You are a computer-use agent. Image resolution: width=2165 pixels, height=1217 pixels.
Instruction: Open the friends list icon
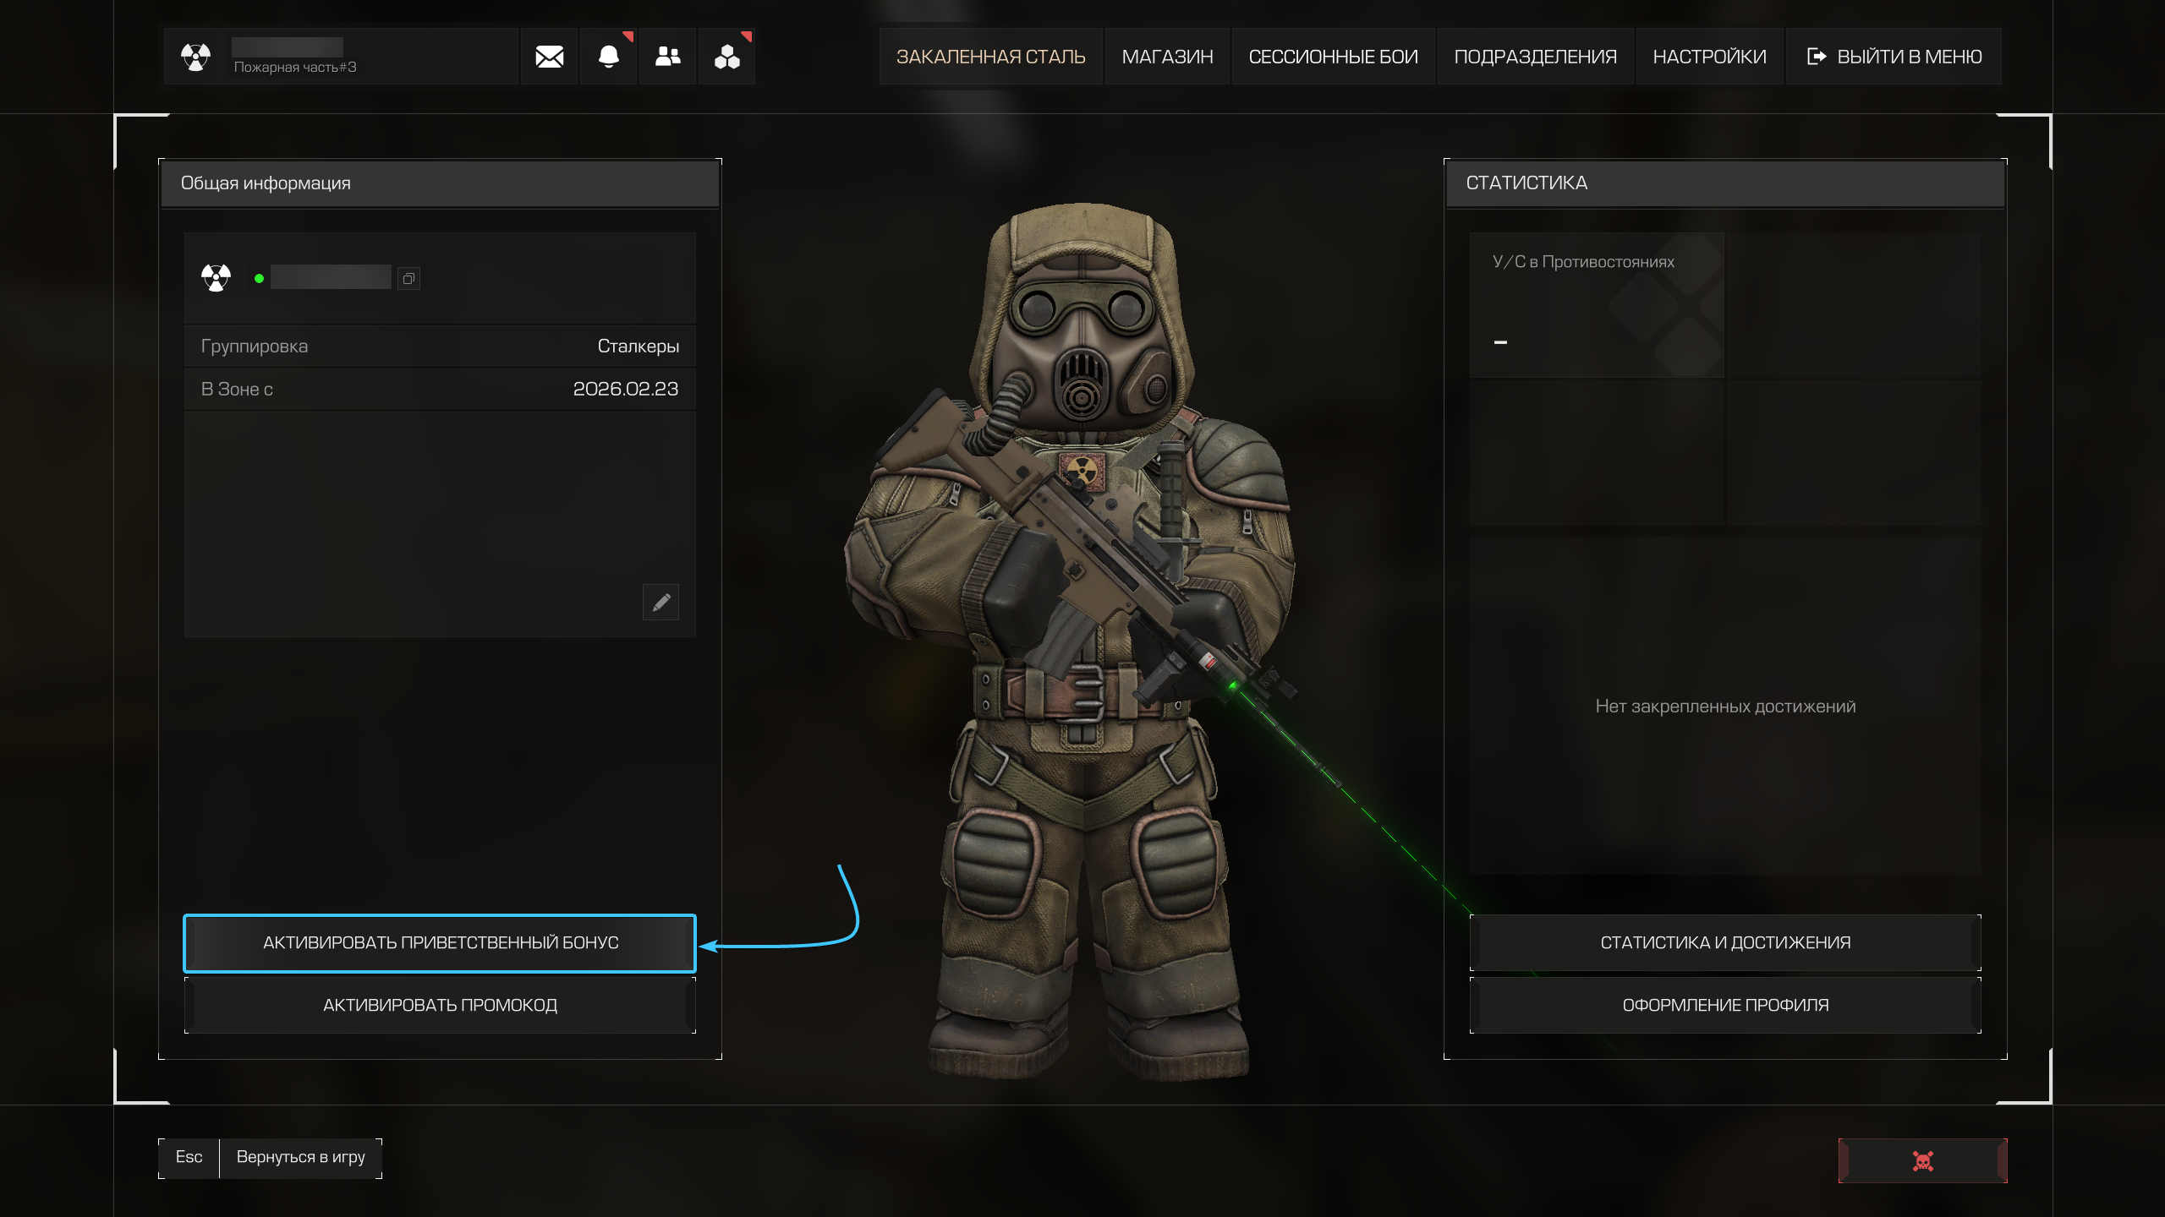point(667,57)
